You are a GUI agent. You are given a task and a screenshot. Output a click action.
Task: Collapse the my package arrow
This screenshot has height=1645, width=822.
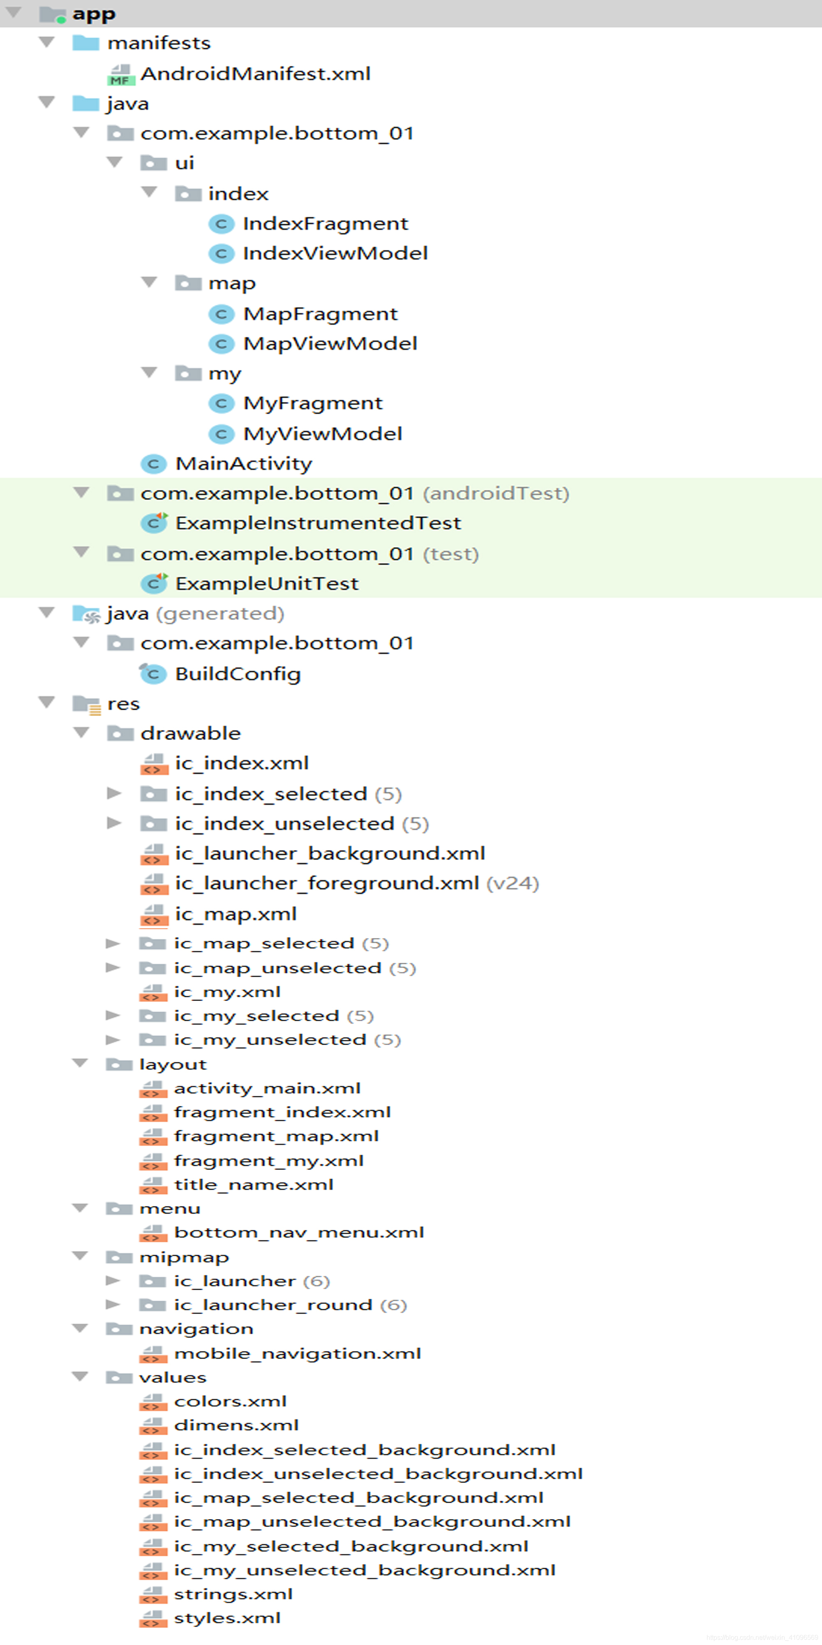pyautogui.click(x=149, y=372)
